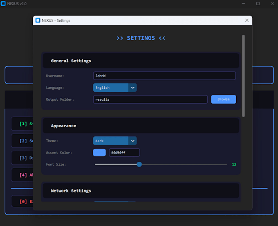Click the settings dialog vertical scrollbar

pyautogui.click(x=243, y=76)
